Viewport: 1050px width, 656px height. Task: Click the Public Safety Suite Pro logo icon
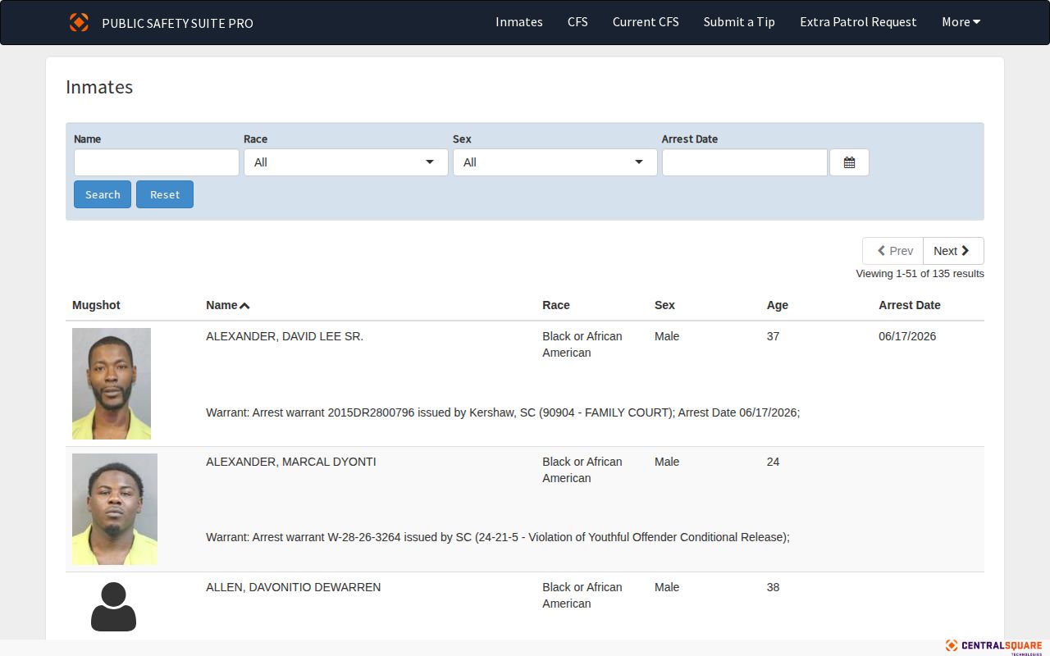pyautogui.click(x=79, y=22)
